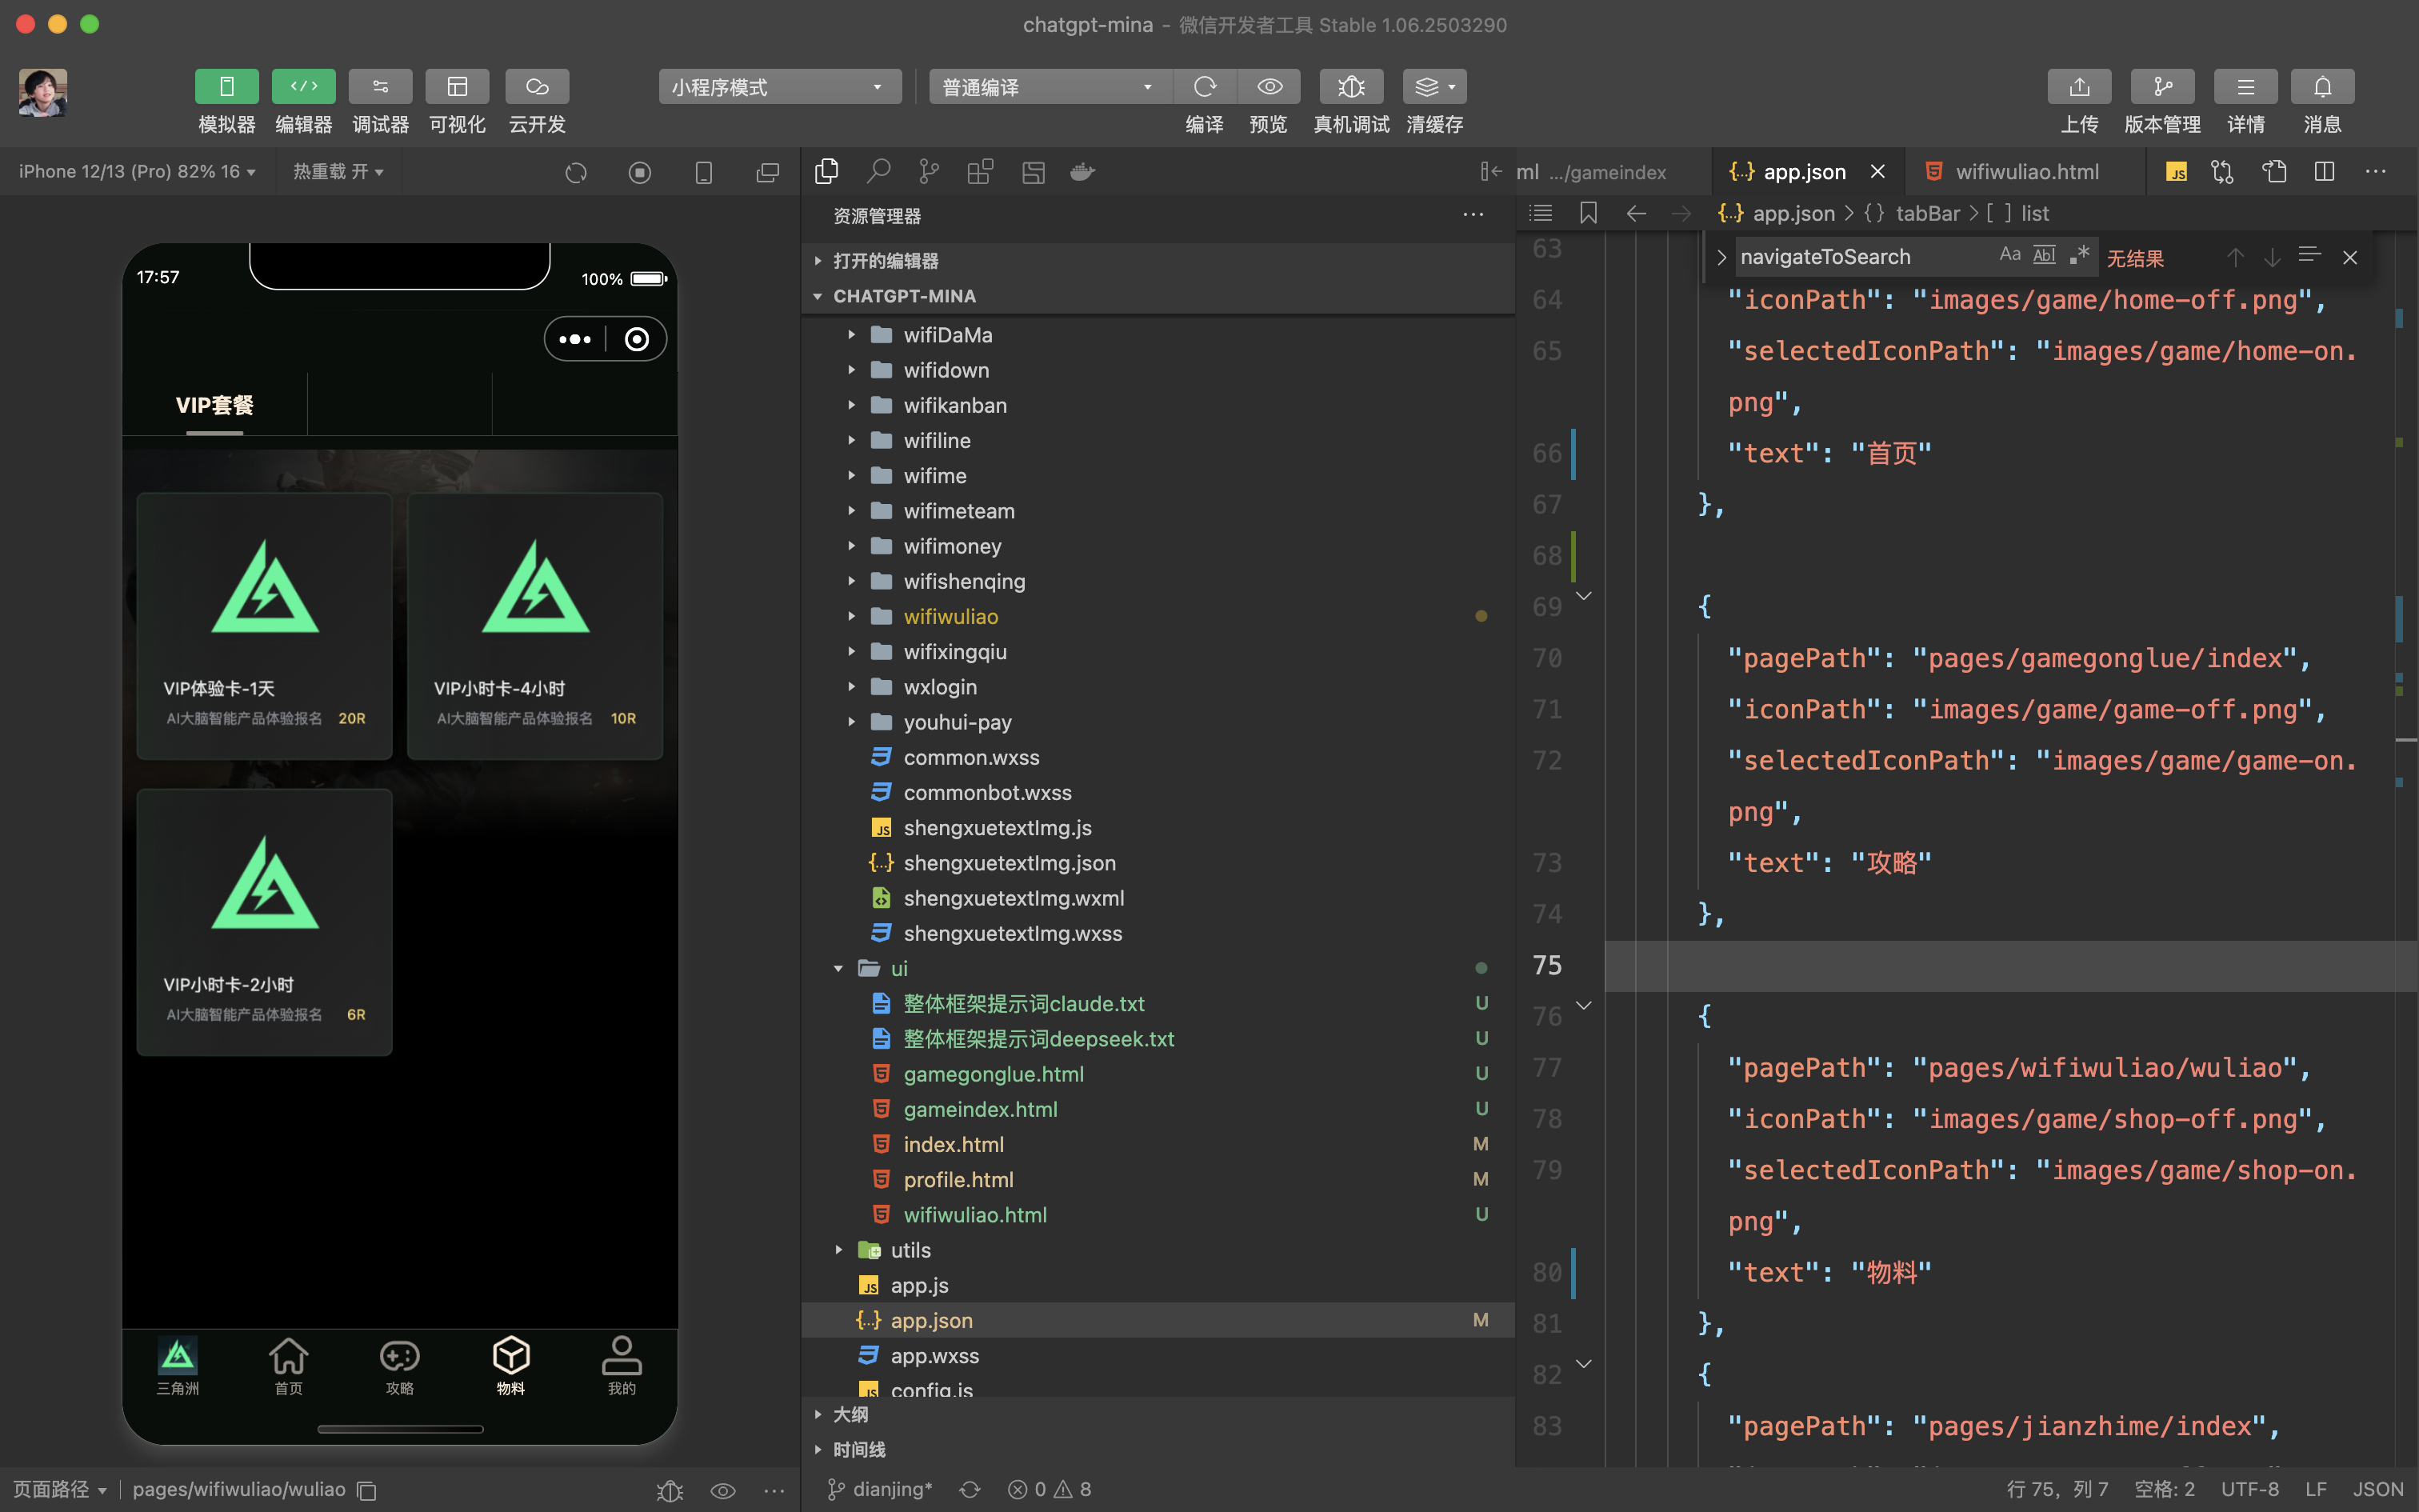Open the explorer files icon
This screenshot has width=2419, height=1512.
826,172
